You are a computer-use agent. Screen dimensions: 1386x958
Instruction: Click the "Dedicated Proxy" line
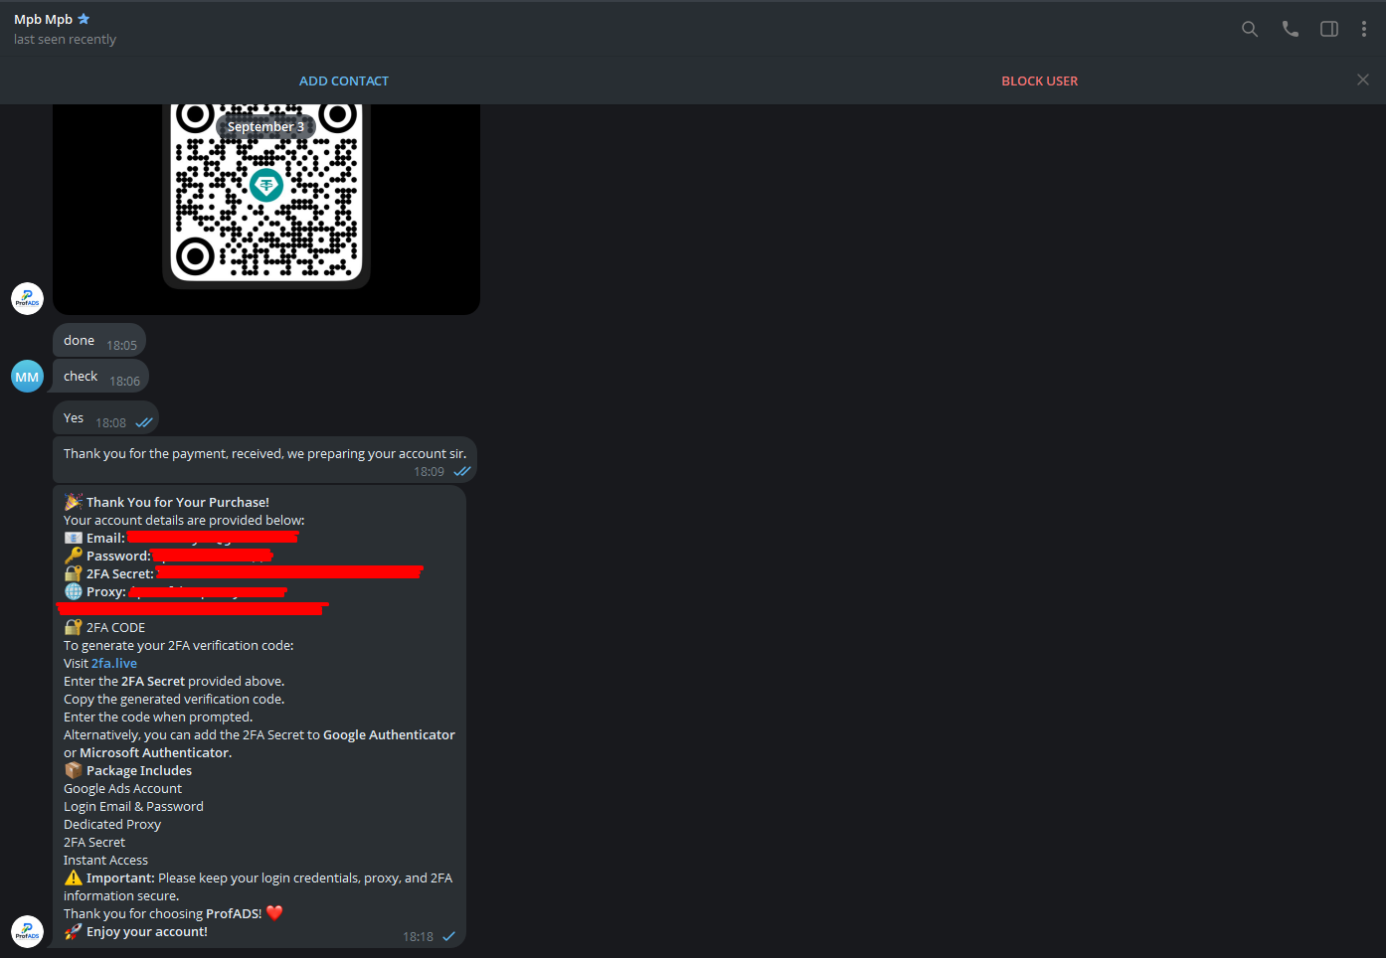click(x=112, y=824)
